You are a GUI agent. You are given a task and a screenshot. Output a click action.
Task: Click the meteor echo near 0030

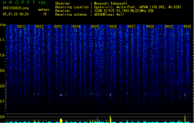(185, 95)
